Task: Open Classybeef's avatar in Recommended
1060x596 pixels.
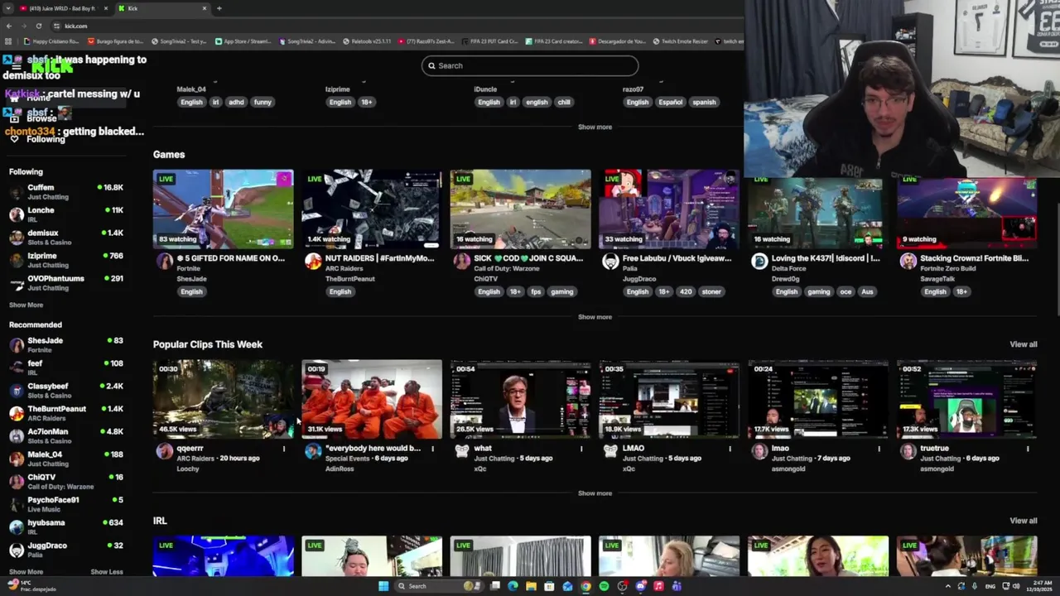Action: 17,391
